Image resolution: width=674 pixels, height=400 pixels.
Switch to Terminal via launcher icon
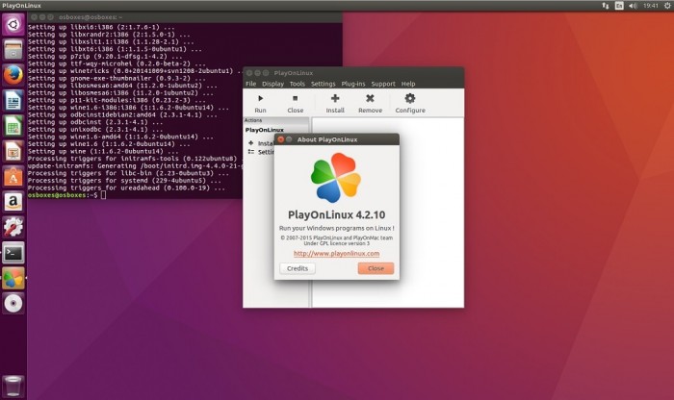click(x=13, y=253)
